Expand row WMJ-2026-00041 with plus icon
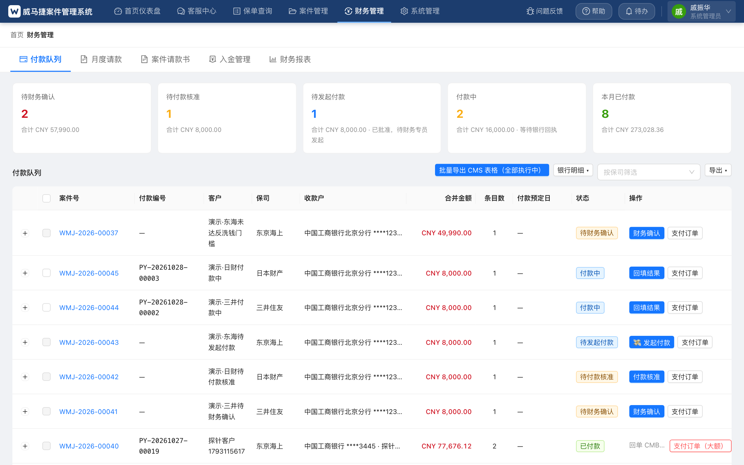 tap(25, 412)
